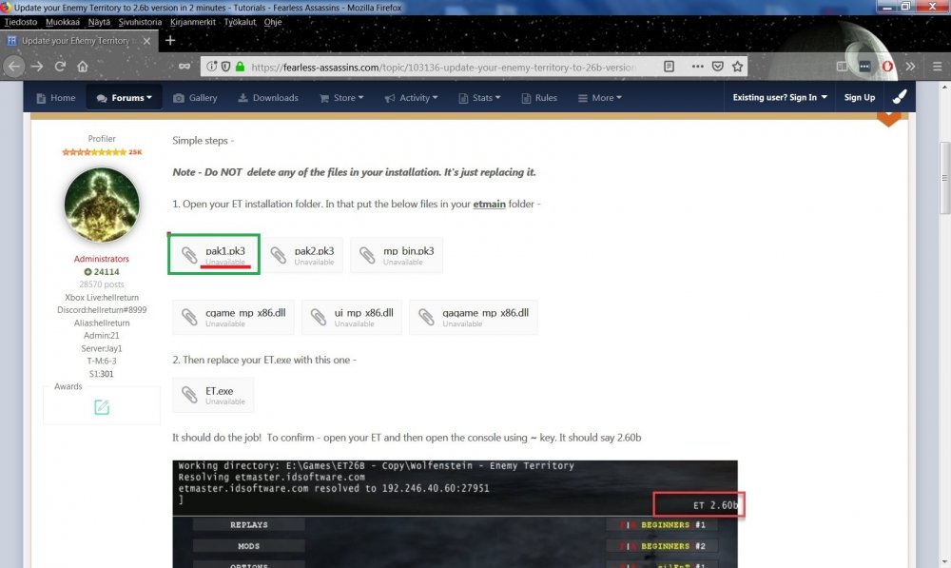Click the paperclip icon next to ET.exe

coord(189,395)
